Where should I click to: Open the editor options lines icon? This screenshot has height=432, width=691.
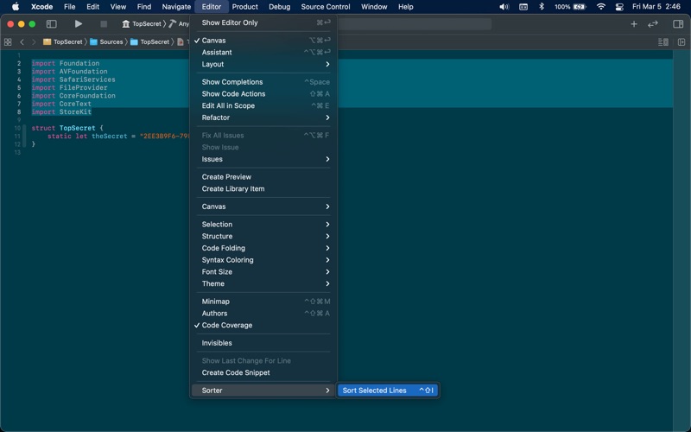click(x=662, y=41)
